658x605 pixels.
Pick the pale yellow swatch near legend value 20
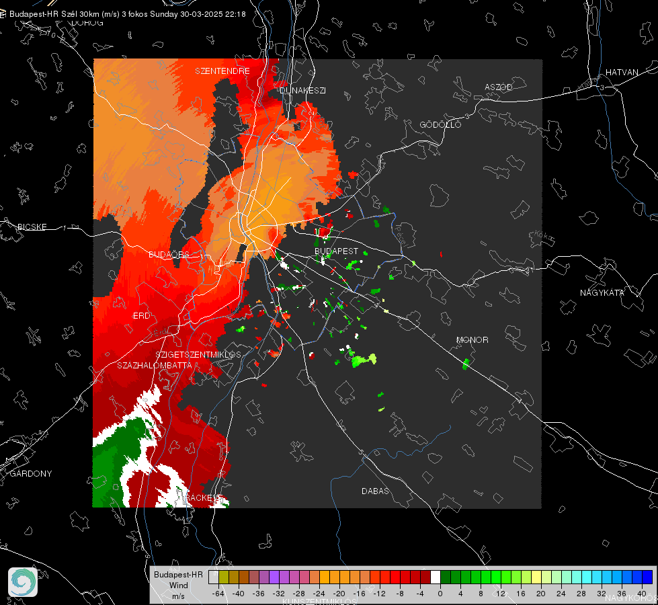536,577
